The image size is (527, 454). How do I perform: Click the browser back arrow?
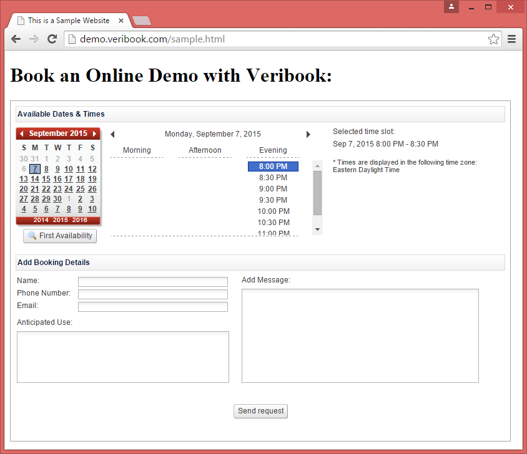pos(16,39)
